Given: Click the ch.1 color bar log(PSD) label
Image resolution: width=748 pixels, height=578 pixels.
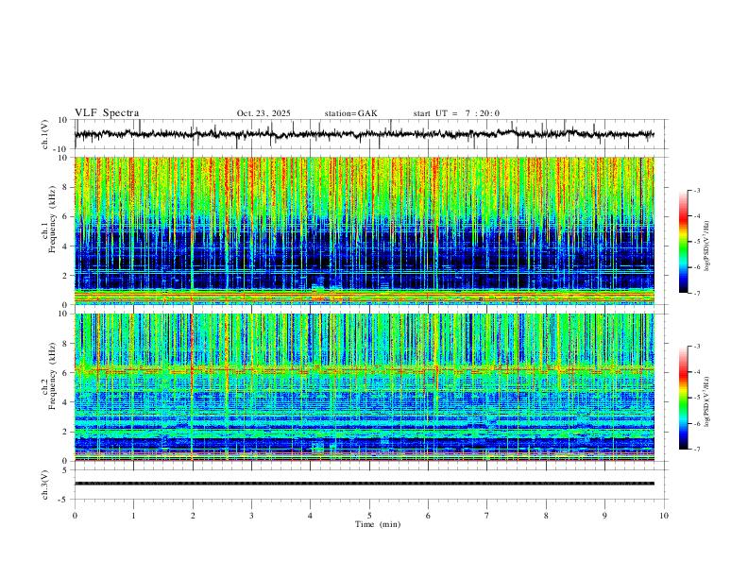Looking at the screenshot, I should (x=707, y=246).
